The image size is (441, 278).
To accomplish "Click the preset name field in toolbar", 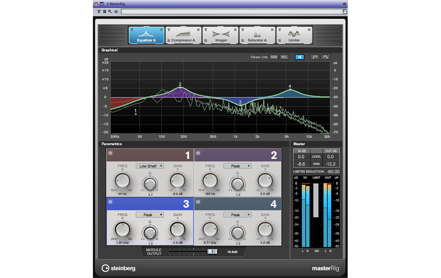I will 231,12.
